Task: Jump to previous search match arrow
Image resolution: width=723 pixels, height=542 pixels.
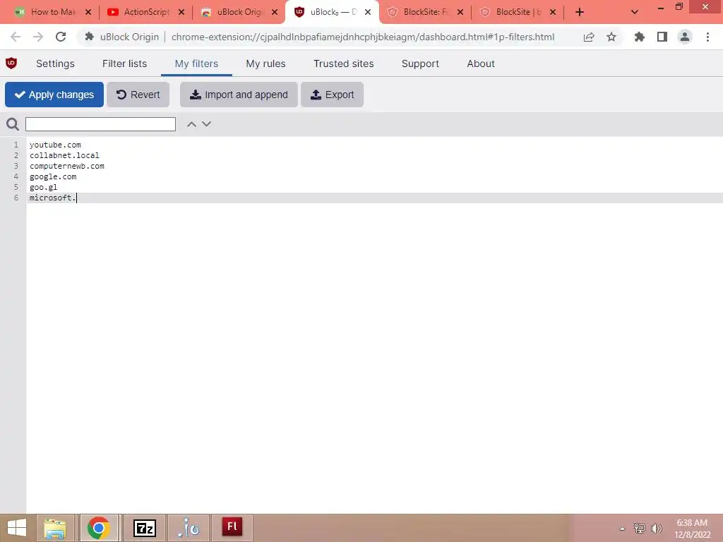Action: pos(191,124)
